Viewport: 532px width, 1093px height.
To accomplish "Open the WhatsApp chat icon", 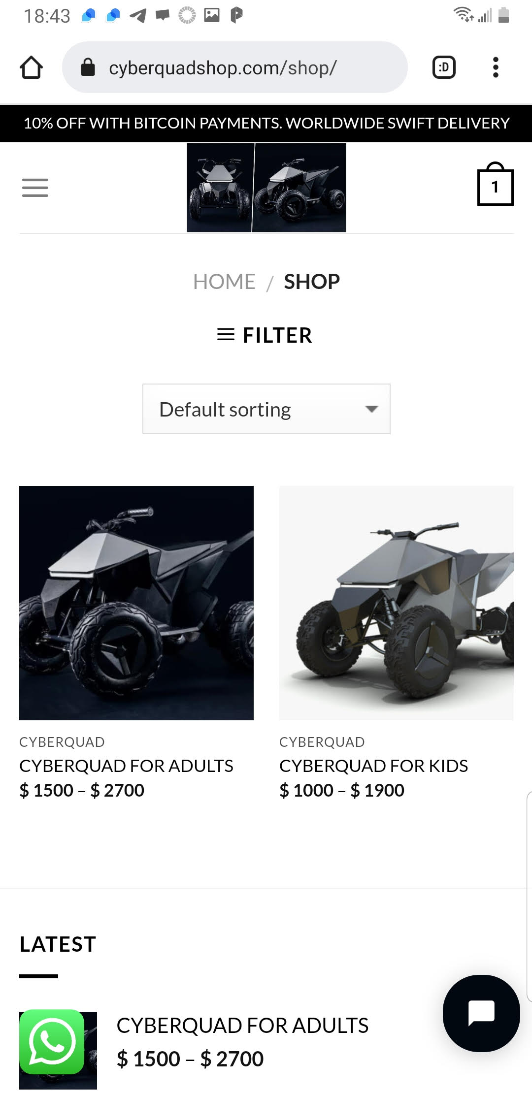I will point(52,1041).
